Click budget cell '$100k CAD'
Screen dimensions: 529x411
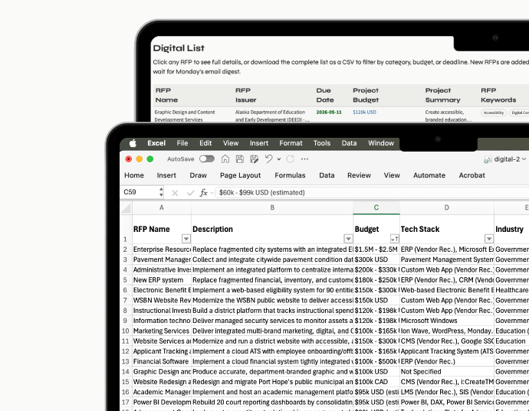[376, 382]
